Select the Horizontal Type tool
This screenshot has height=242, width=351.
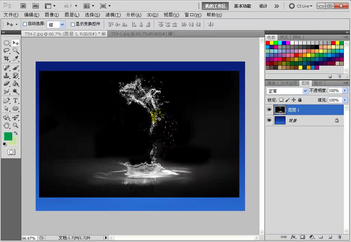pyautogui.click(x=15, y=100)
